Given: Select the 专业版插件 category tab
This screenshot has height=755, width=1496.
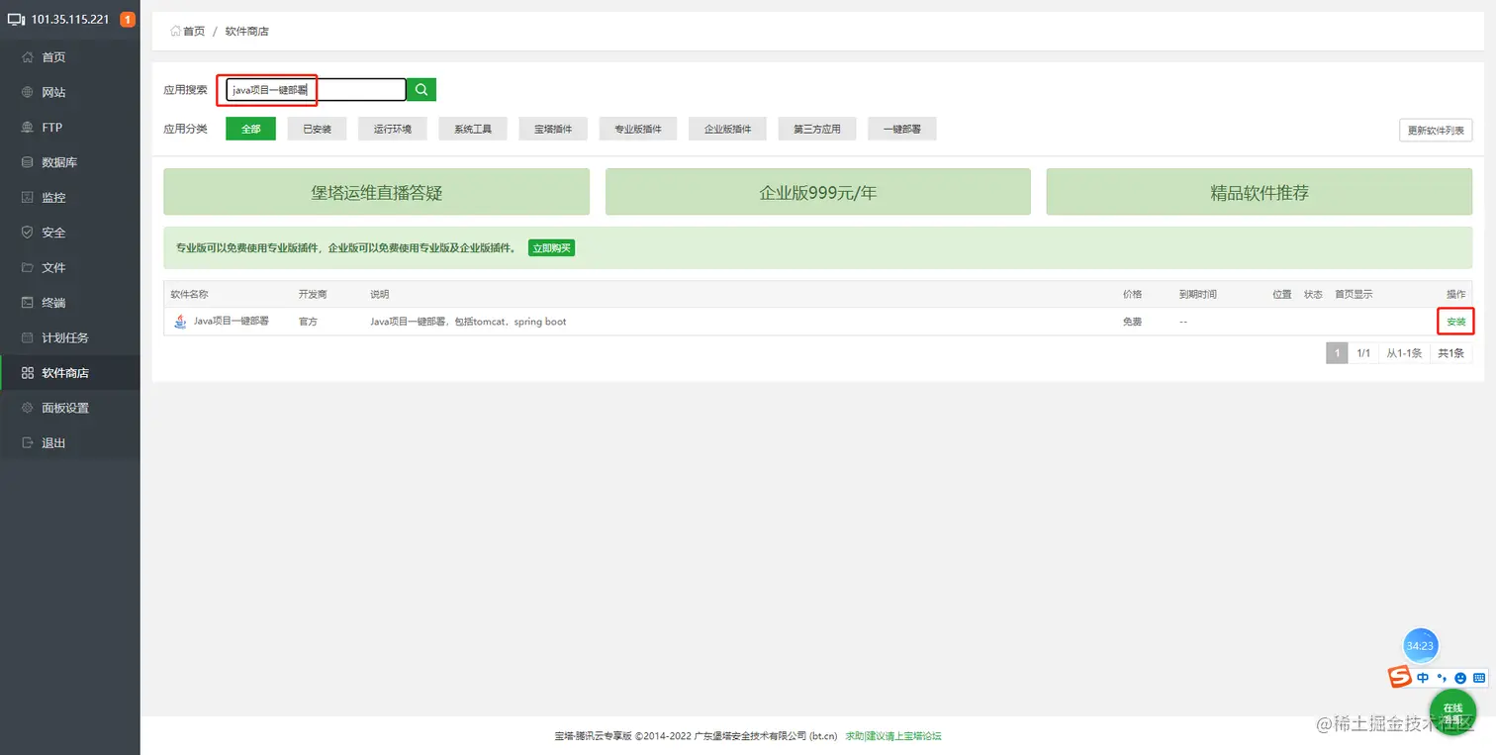Looking at the screenshot, I should pos(638,129).
